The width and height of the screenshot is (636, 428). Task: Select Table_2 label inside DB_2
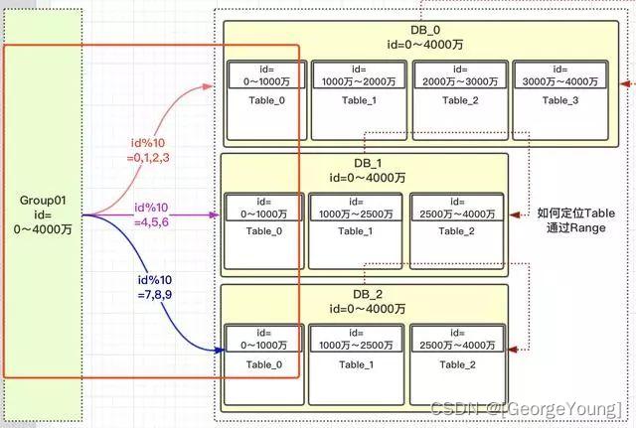(457, 364)
